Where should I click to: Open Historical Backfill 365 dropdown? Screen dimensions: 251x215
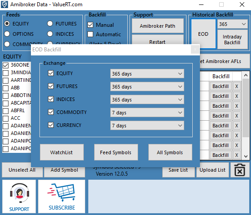233,24
